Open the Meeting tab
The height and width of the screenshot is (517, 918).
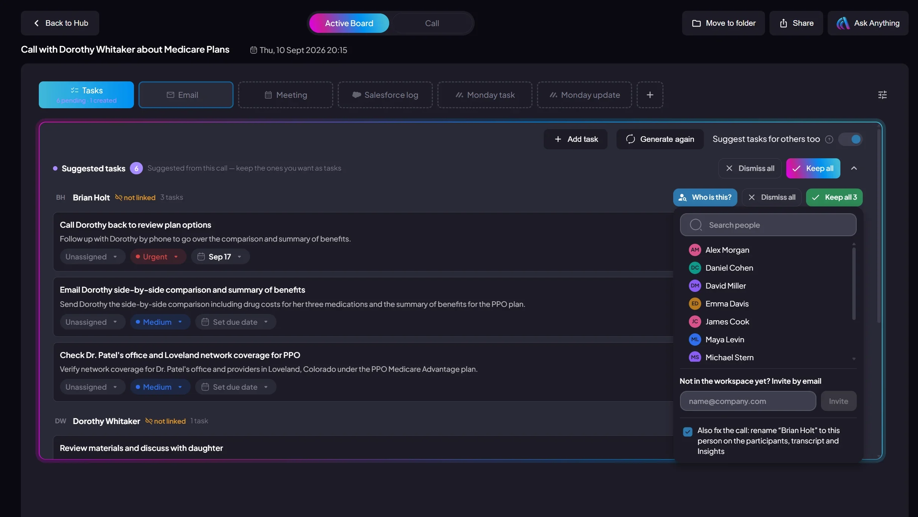(x=285, y=95)
